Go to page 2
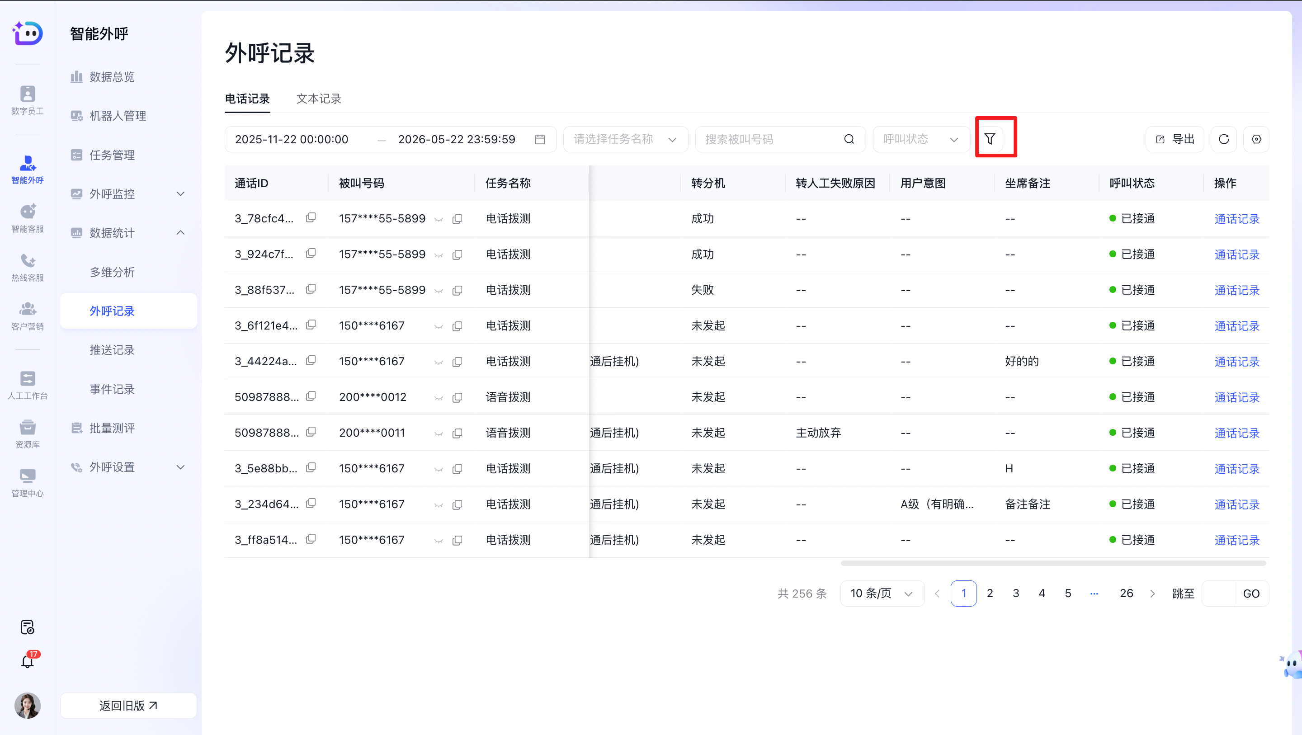1302x735 pixels. click(x=990, y=594)
